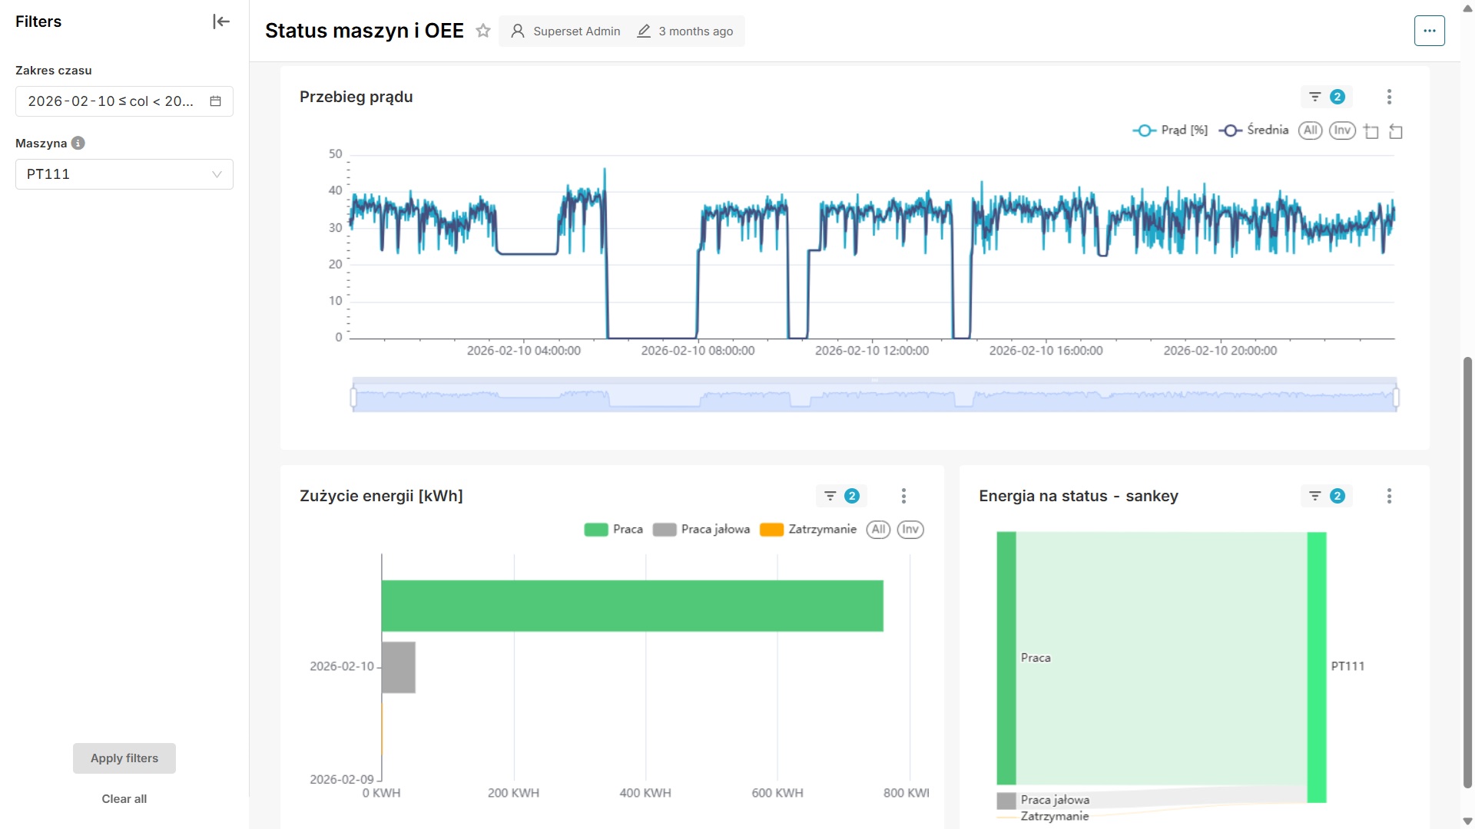This screenshot has width=1475, height=829.
Task: Click the Status maszyn i OEE title
Action: click(364, 31)
